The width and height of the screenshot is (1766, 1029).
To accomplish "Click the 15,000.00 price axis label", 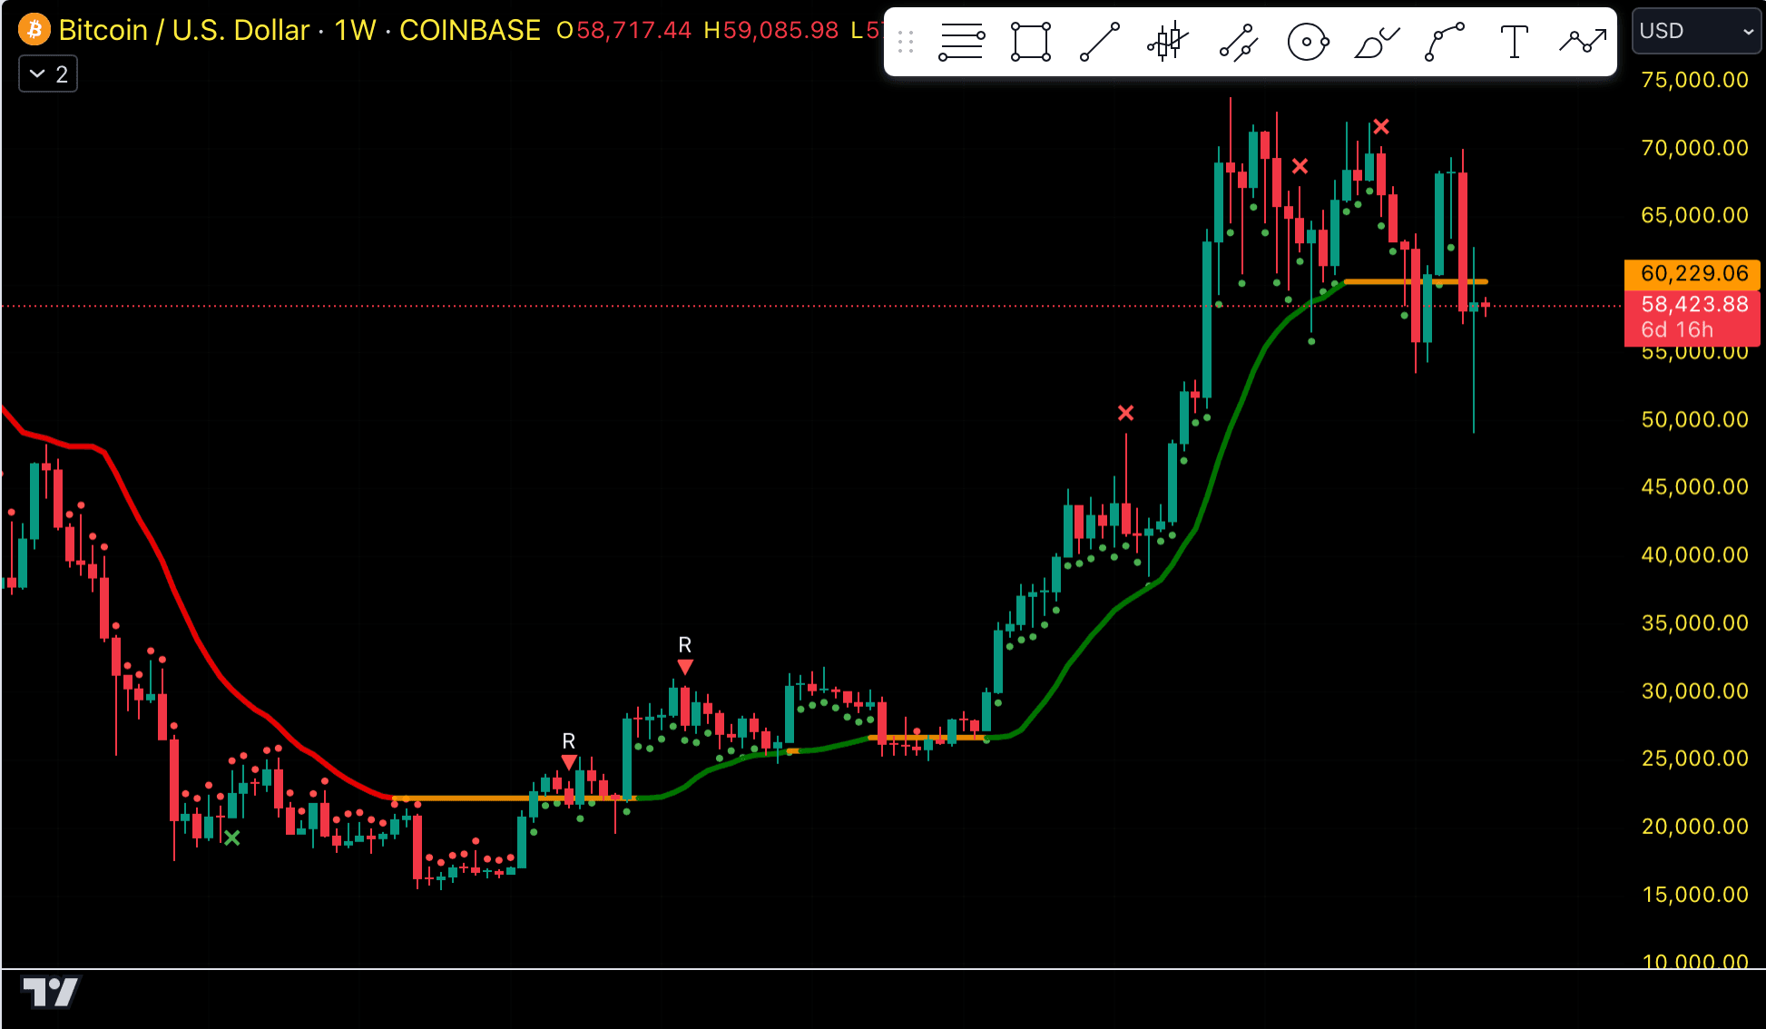I will pos(1694,895).
